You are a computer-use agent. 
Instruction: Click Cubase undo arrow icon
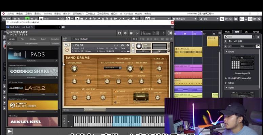pyautogui.click(x=4, y=19)
